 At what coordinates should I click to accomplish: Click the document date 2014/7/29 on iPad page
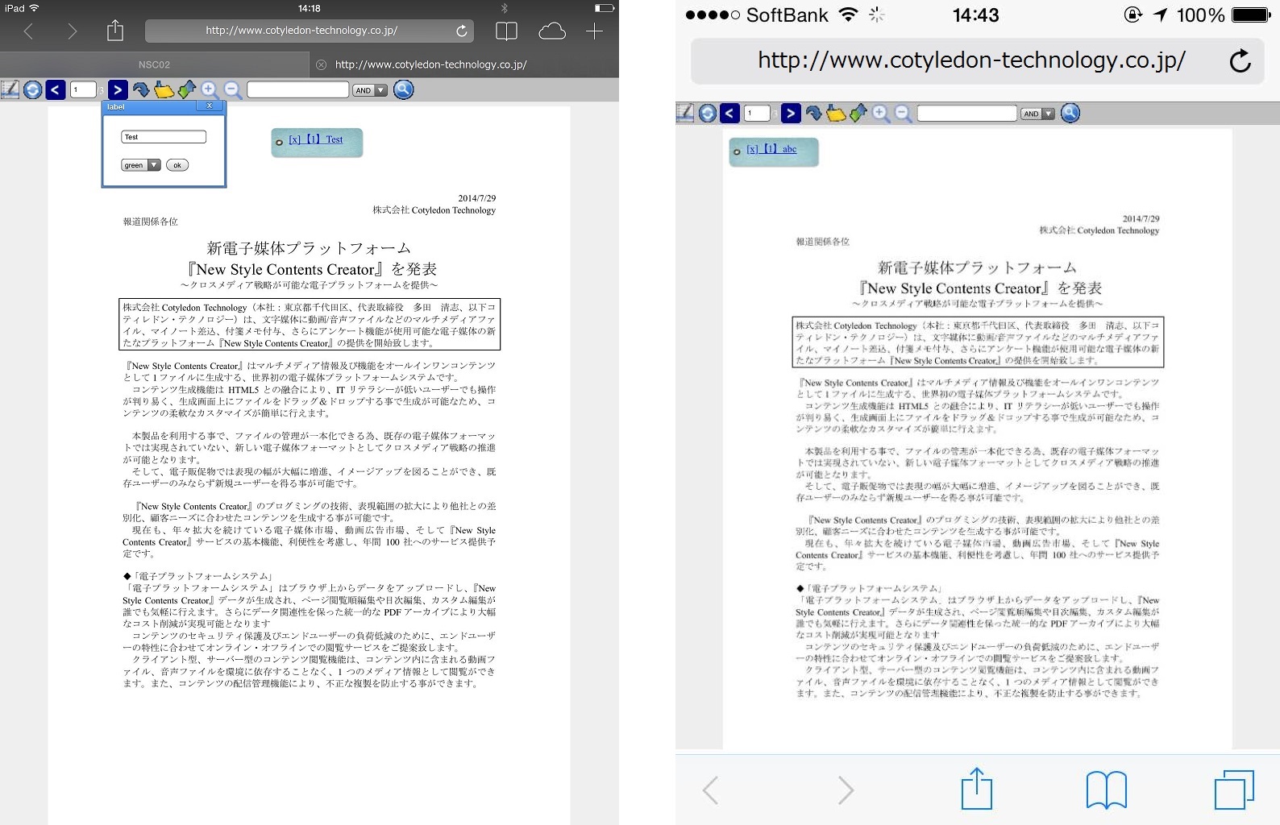477,198
